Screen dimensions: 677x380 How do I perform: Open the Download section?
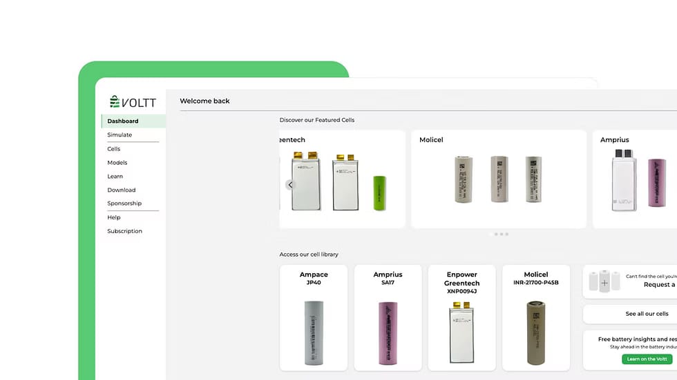[x=122, y=190]
